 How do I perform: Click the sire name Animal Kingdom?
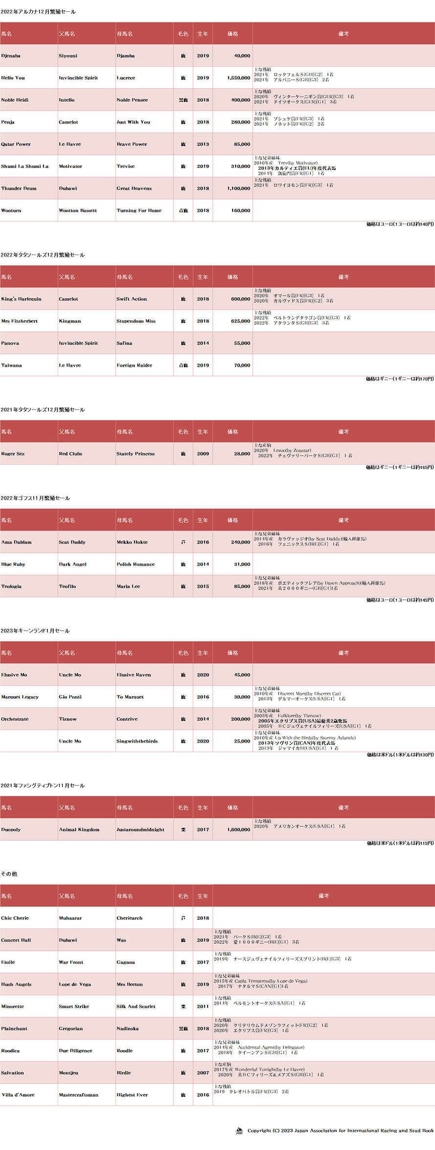click(79, 830)
